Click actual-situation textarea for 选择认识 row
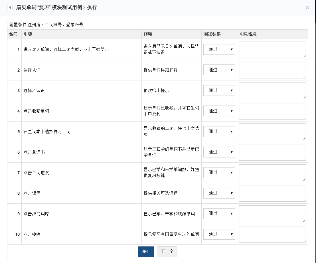Viewport: 316px width, 263px height. pyautogui.click(x=272, y=70)
